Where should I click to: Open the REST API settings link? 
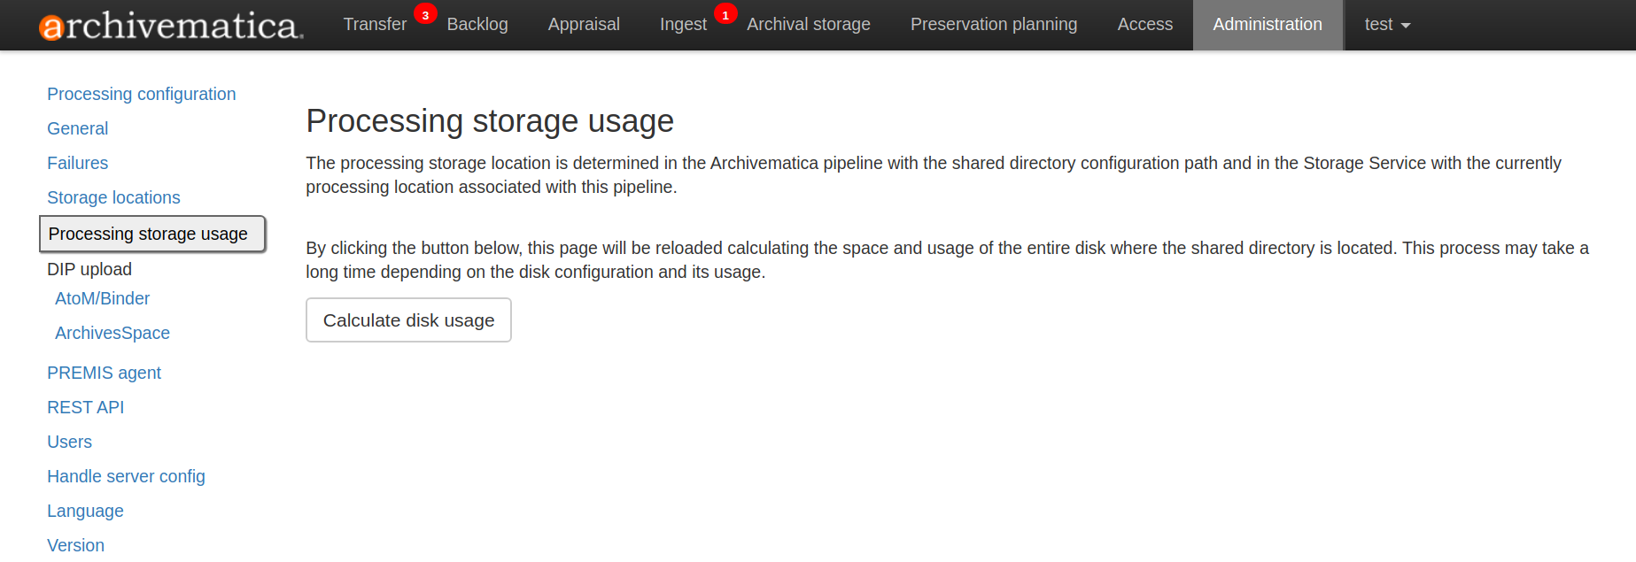[x=86, y=407]
